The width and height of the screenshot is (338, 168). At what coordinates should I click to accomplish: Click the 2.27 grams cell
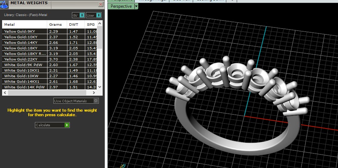click(57, 76)
